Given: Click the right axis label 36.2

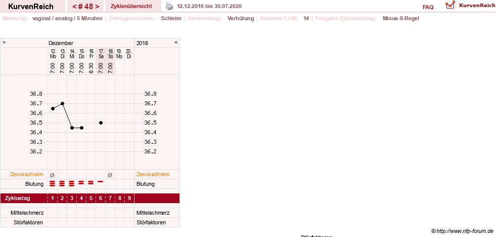Looking at the screenshot, I should point(150,151).
